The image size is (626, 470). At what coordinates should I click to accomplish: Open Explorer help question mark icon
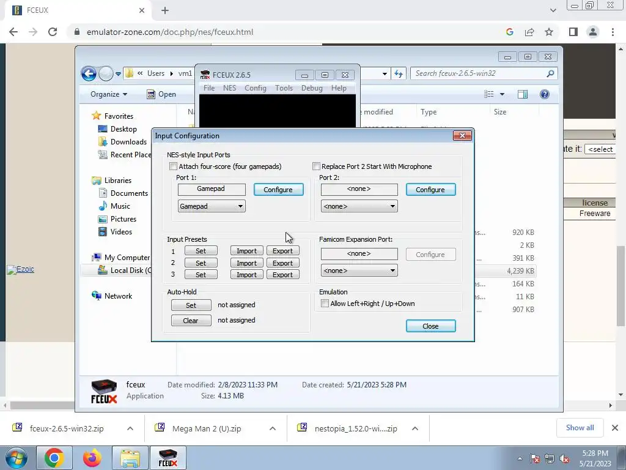click(545, 94)
